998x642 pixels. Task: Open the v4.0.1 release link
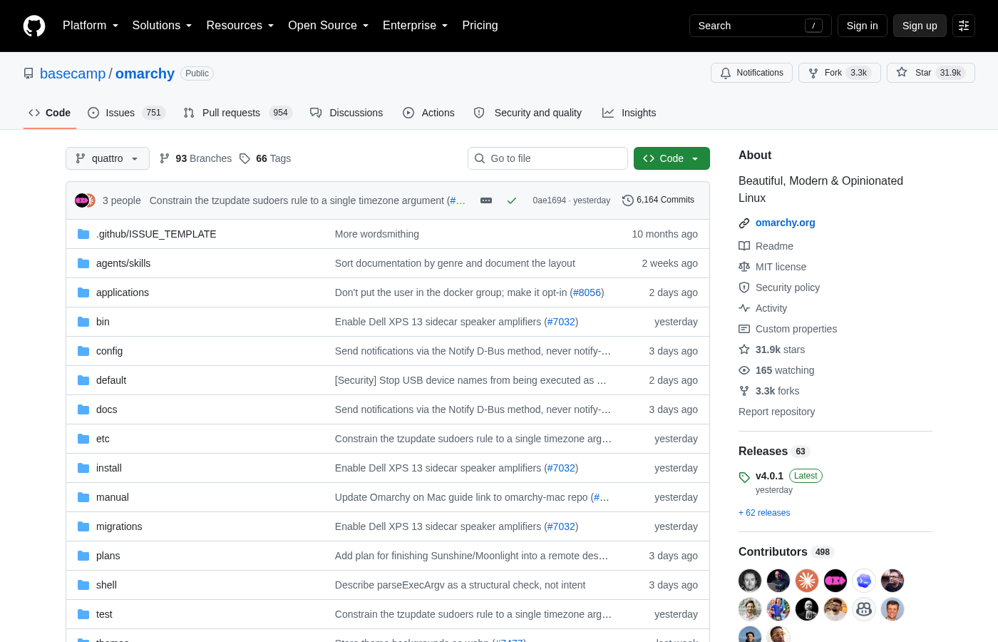pos(769,476)
